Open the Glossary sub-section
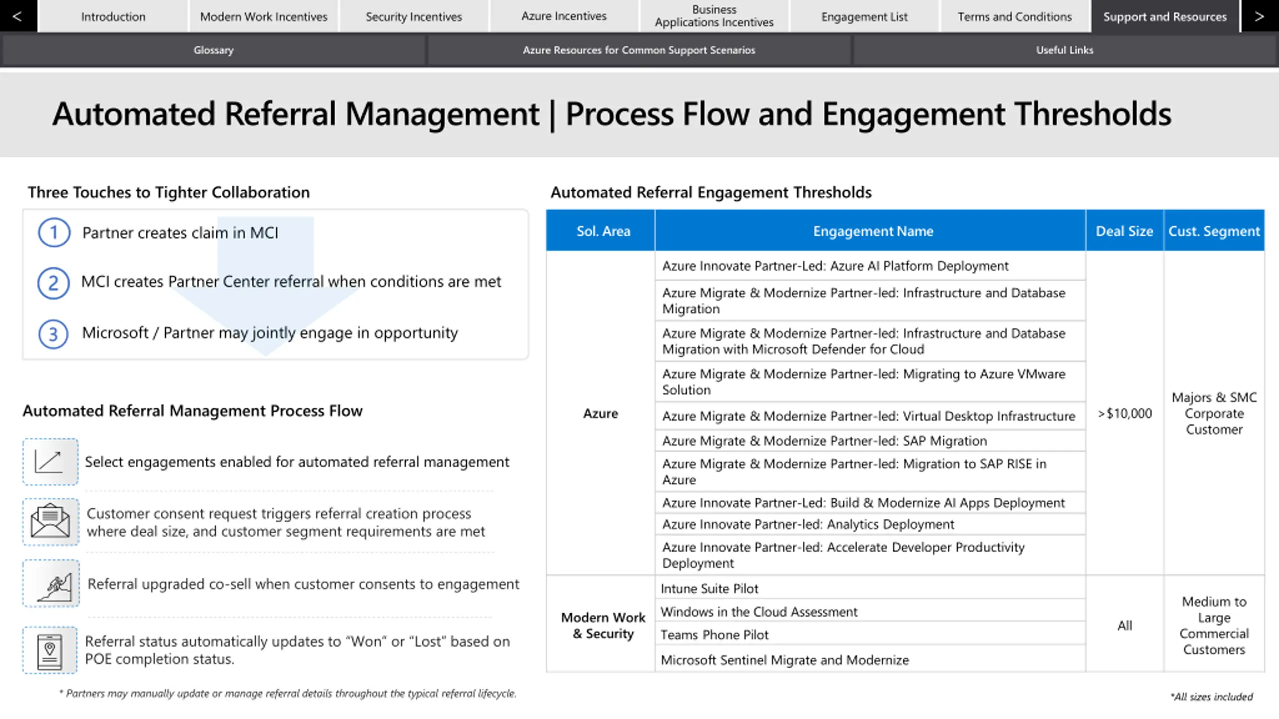The width and height of the screenshot is (1279, 719). 213,50
